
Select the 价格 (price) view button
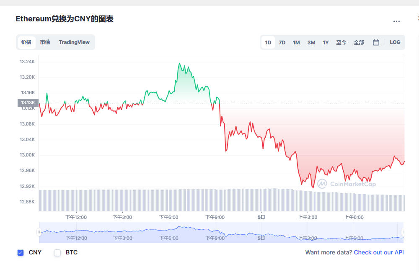pyautogui.click(x=26, y=42)
